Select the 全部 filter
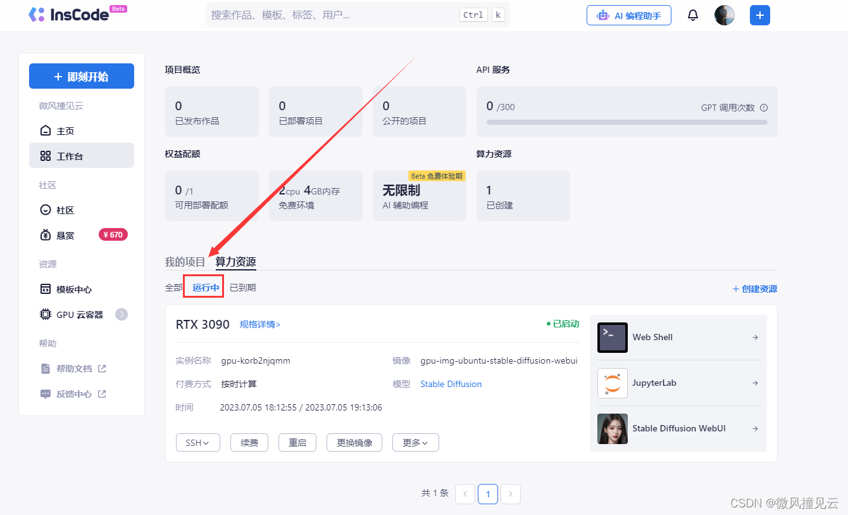Viewport: 848px width, 515px height. (174, 288)
